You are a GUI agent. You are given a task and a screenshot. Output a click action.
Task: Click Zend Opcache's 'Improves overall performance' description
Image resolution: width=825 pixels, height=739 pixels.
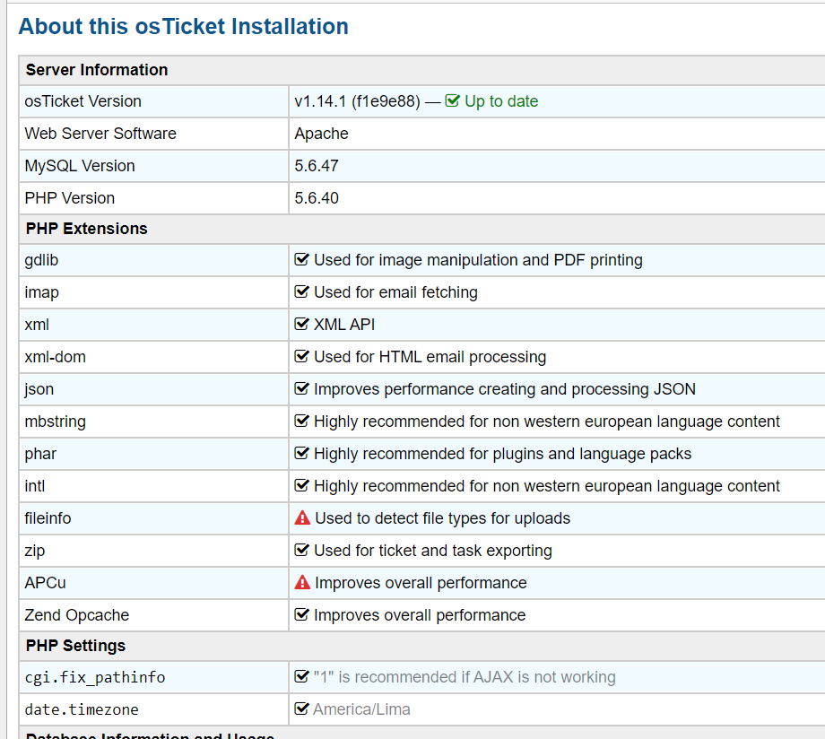tap(420, 615)
